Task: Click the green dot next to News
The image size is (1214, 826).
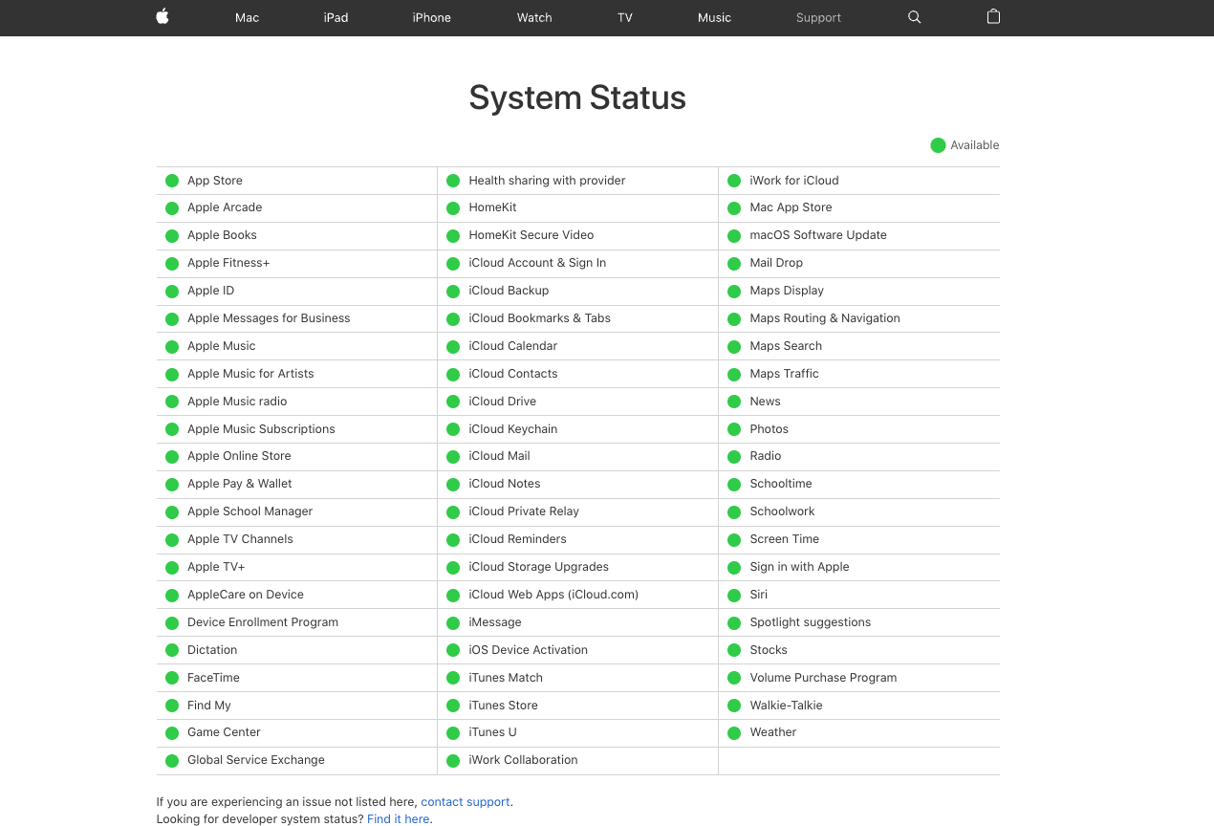Action: 734,402
